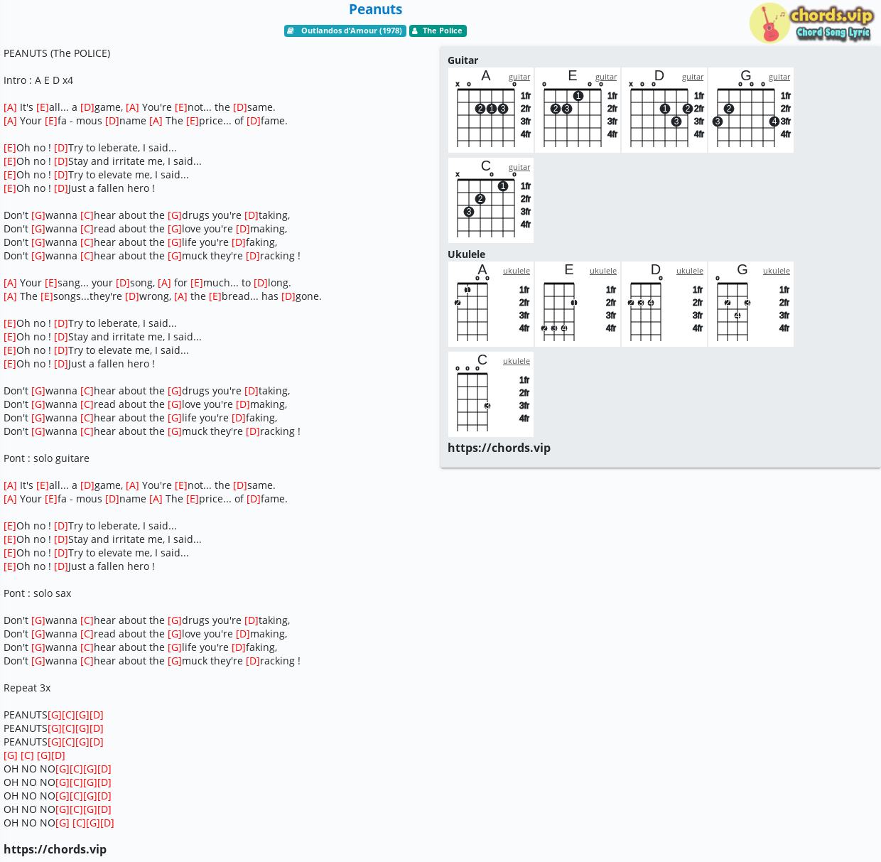Screen dimensions: 881x862
Task: Select the guitar C chord diagram
Action: coord(491,200)
